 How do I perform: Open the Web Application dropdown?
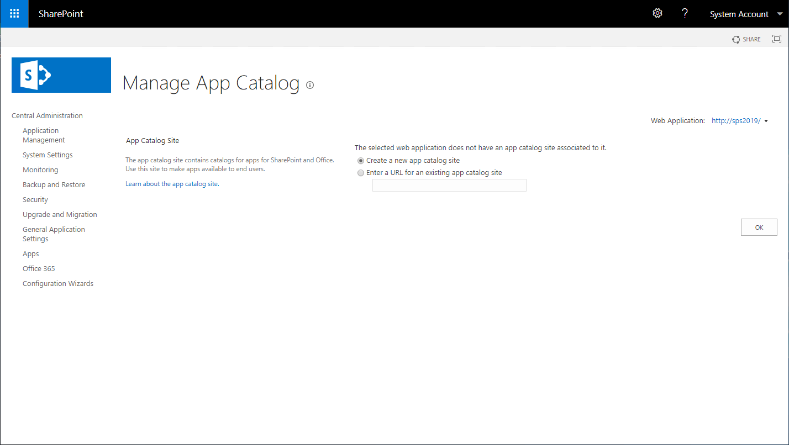[x=735, y=120]
